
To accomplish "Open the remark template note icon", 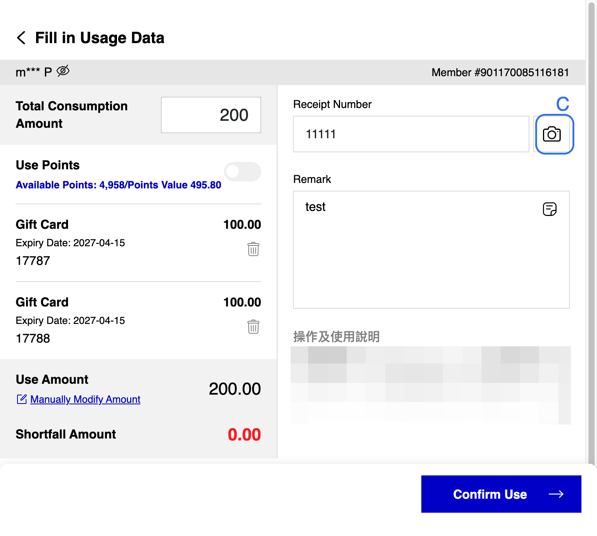I will (x=550, y=209).
